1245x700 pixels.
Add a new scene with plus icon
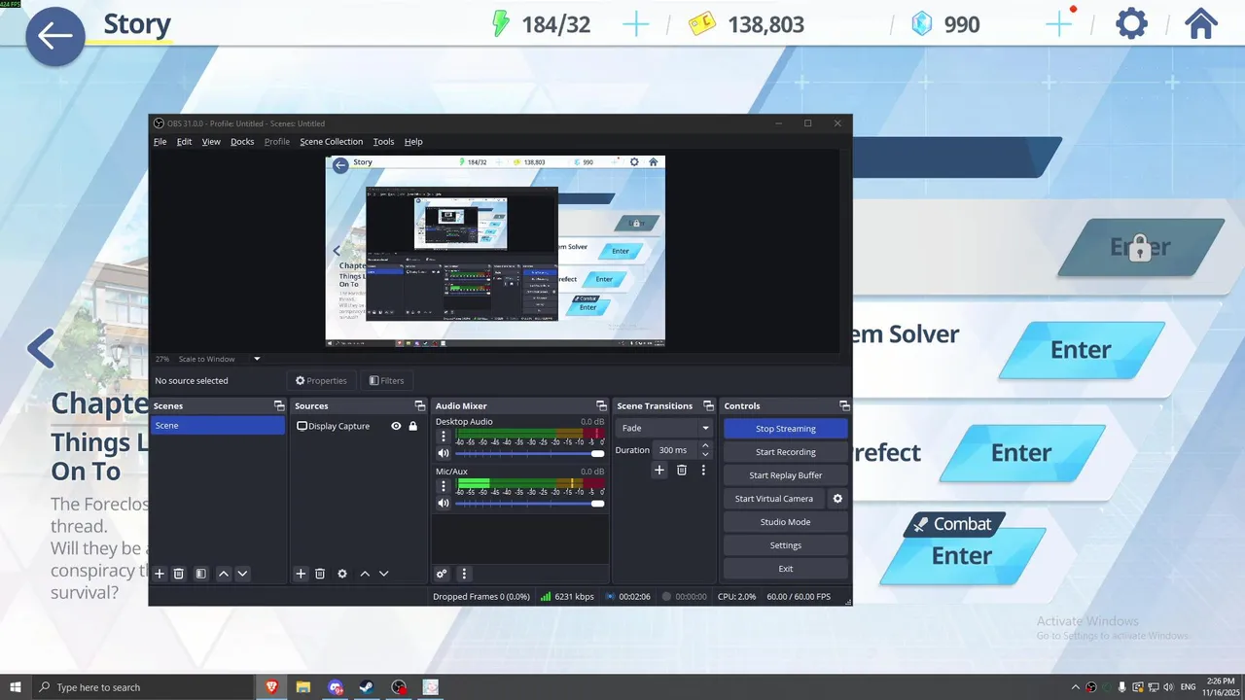(160, 574)
